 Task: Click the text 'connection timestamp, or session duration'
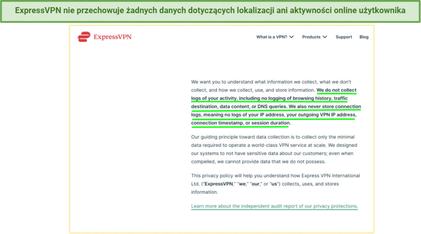point(240,123)
